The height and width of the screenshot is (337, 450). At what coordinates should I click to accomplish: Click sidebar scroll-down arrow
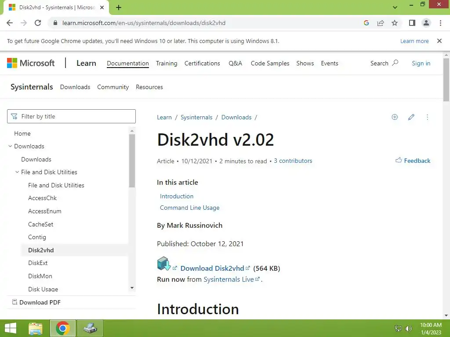(132, 288)
